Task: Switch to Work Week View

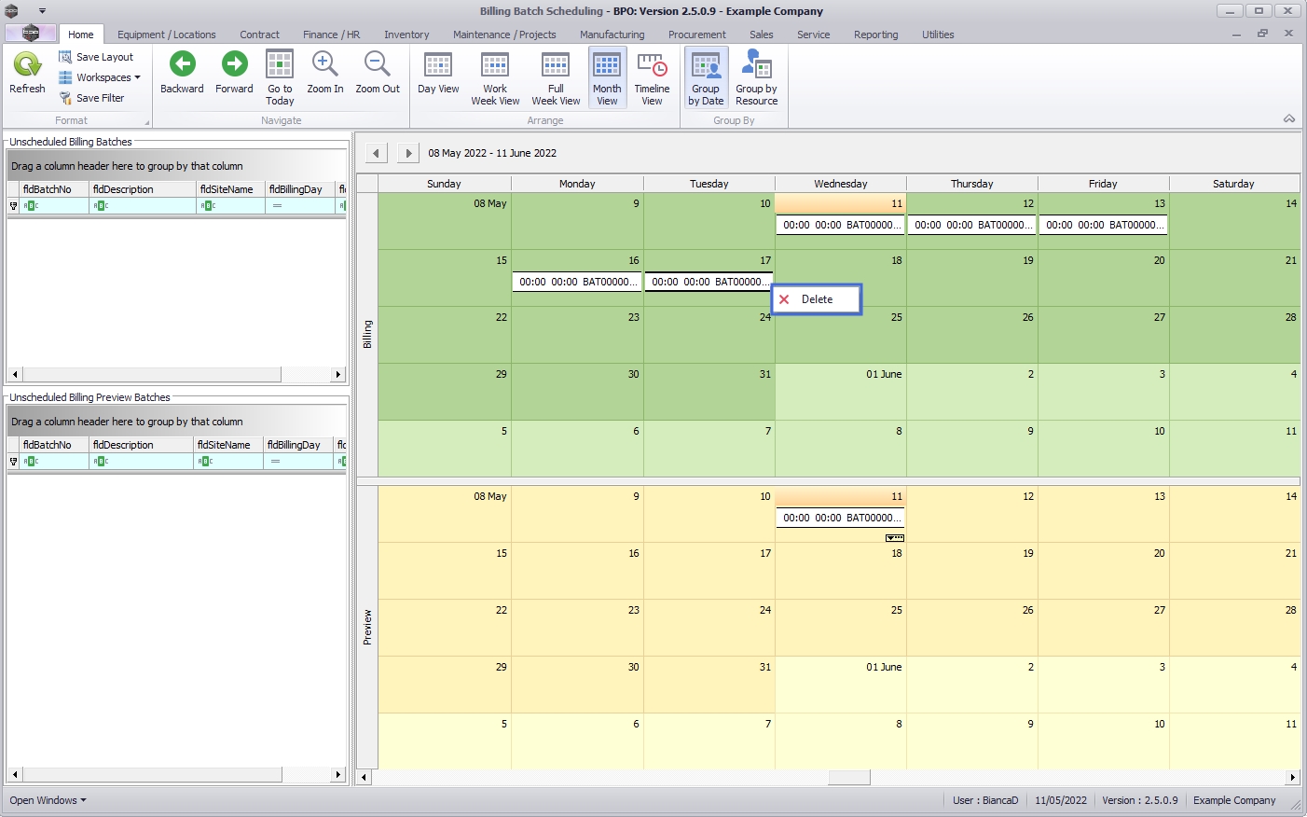Action: tap(495, 78)
